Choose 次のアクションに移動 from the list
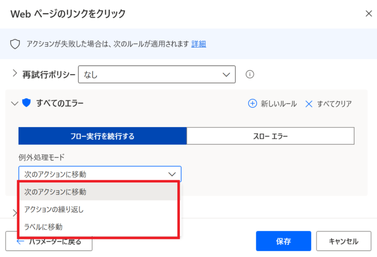Viewport: 377px width, 257px height. pos(99,192)
